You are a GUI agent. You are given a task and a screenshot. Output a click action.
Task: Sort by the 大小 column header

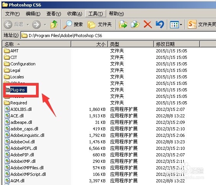coord(89,44)
